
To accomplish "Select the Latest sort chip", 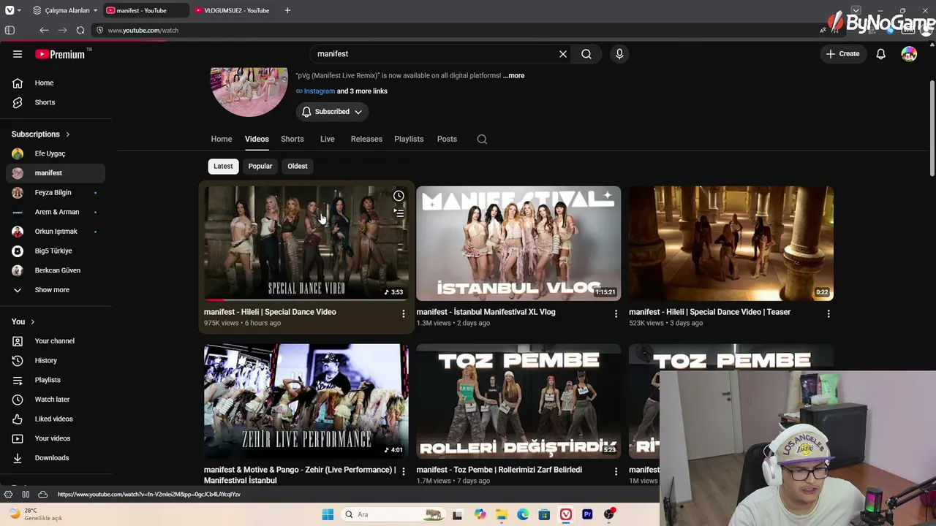I will (223, 167).
